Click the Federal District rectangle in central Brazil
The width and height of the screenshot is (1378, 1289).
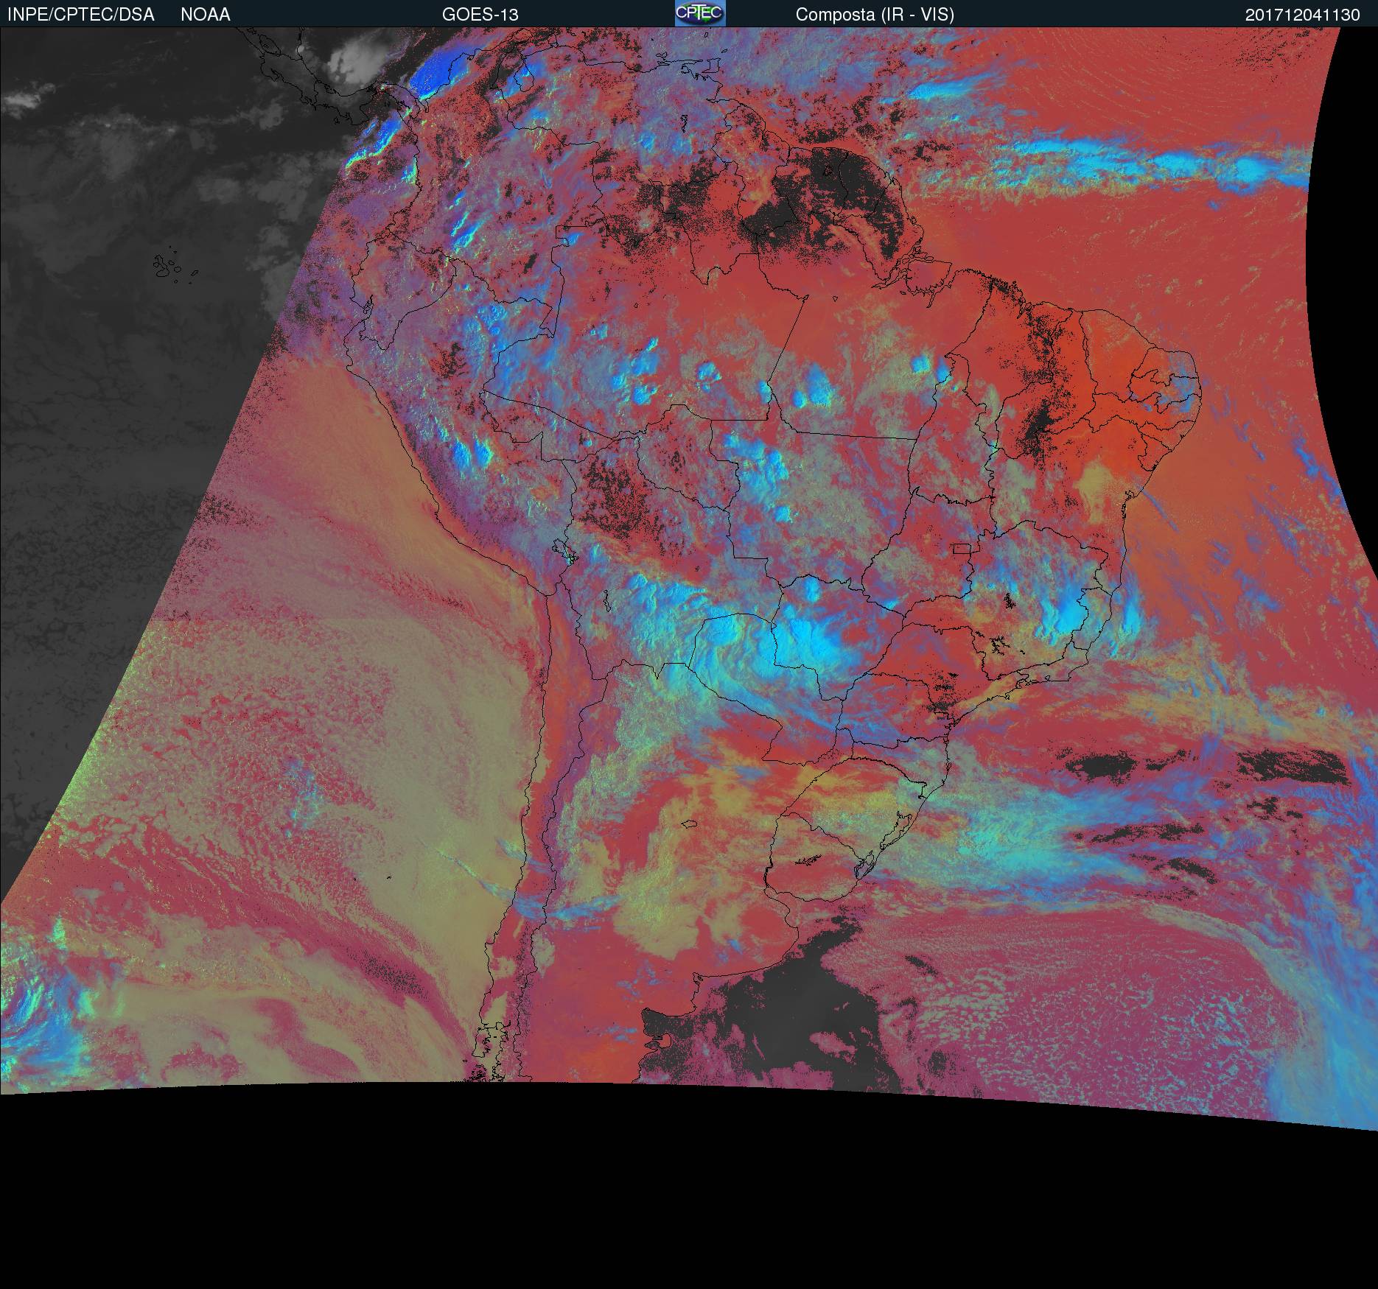click(x=962, y=548)
